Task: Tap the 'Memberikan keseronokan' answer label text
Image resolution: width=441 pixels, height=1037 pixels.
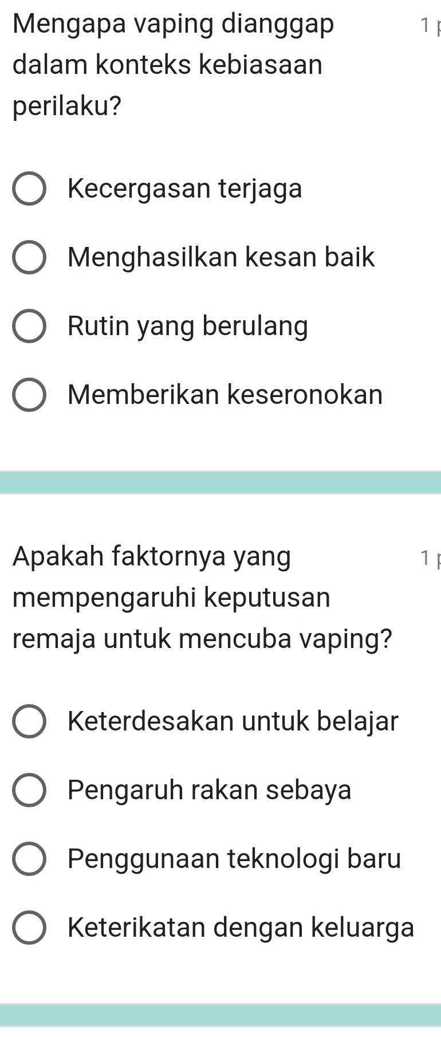Action: click(x=225, y=395)
